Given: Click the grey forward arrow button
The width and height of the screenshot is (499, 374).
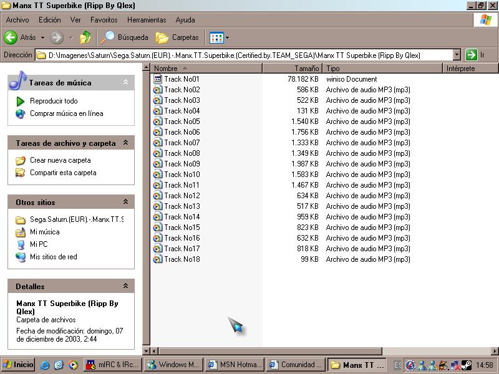Looking at the screenshot, I should pyautogui.click(x=57, y=37).
